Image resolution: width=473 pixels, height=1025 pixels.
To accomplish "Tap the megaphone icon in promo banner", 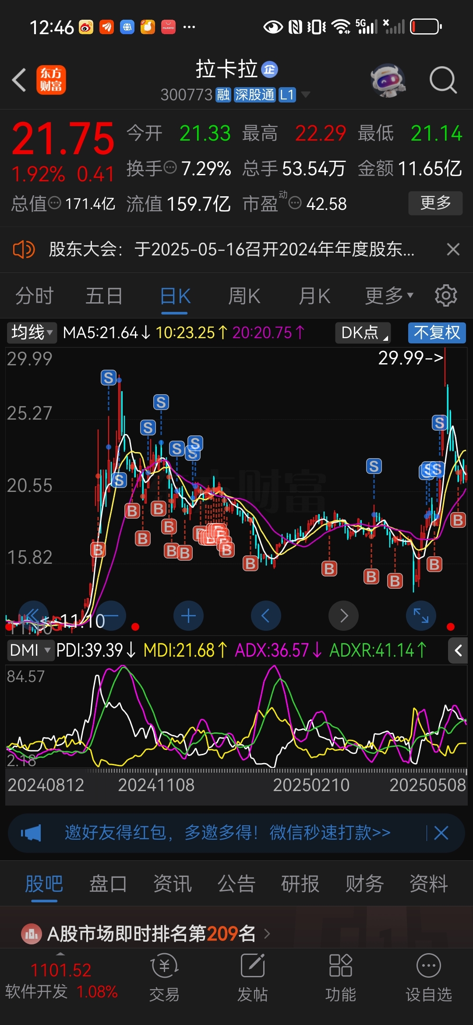I will [31, 833].
